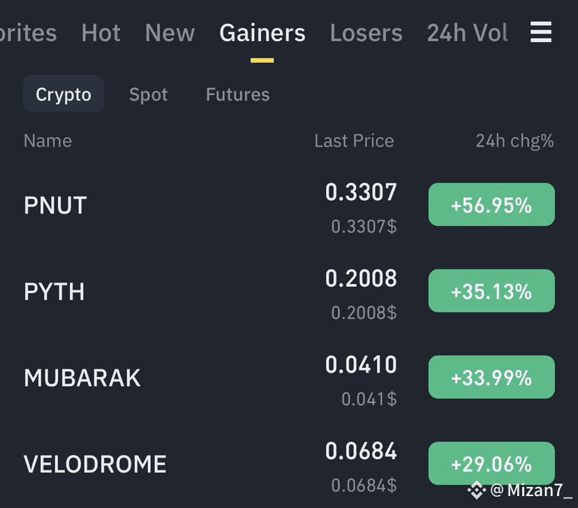578x508 pixels.
Task: Sort by 24h chg% column header
Action: point(514,141)
